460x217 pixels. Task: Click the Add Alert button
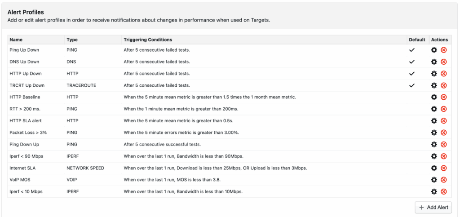pos(433,208)
